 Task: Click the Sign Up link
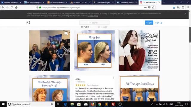(159, 23)
